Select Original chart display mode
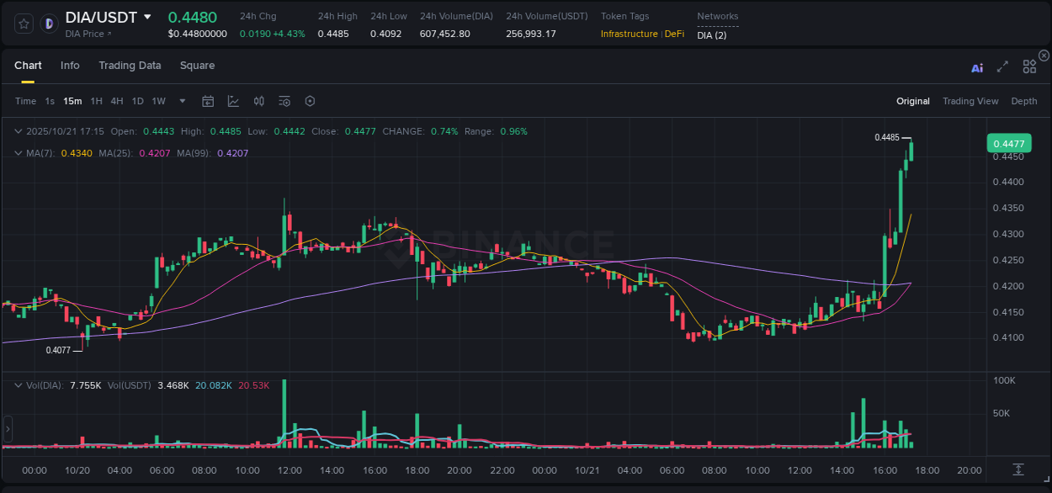Viewport: 1052px width, 493px height. [x=913, y=101]
